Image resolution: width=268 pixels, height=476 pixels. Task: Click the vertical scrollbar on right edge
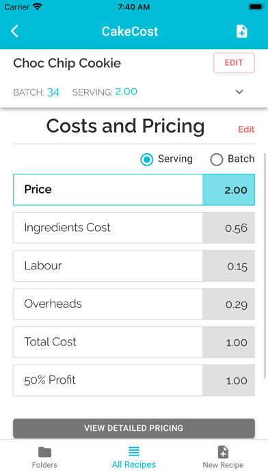click(x=266, y=265)
